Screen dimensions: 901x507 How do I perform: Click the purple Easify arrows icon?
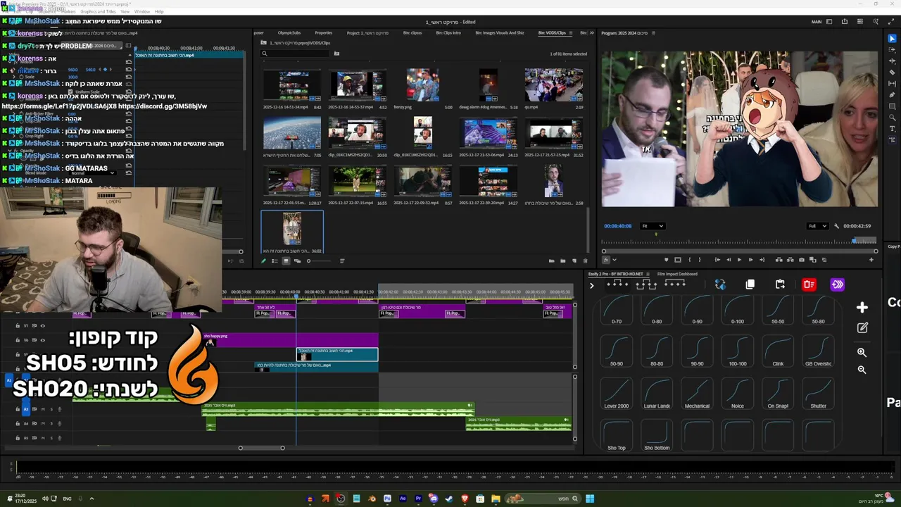(x=837, y=284)
